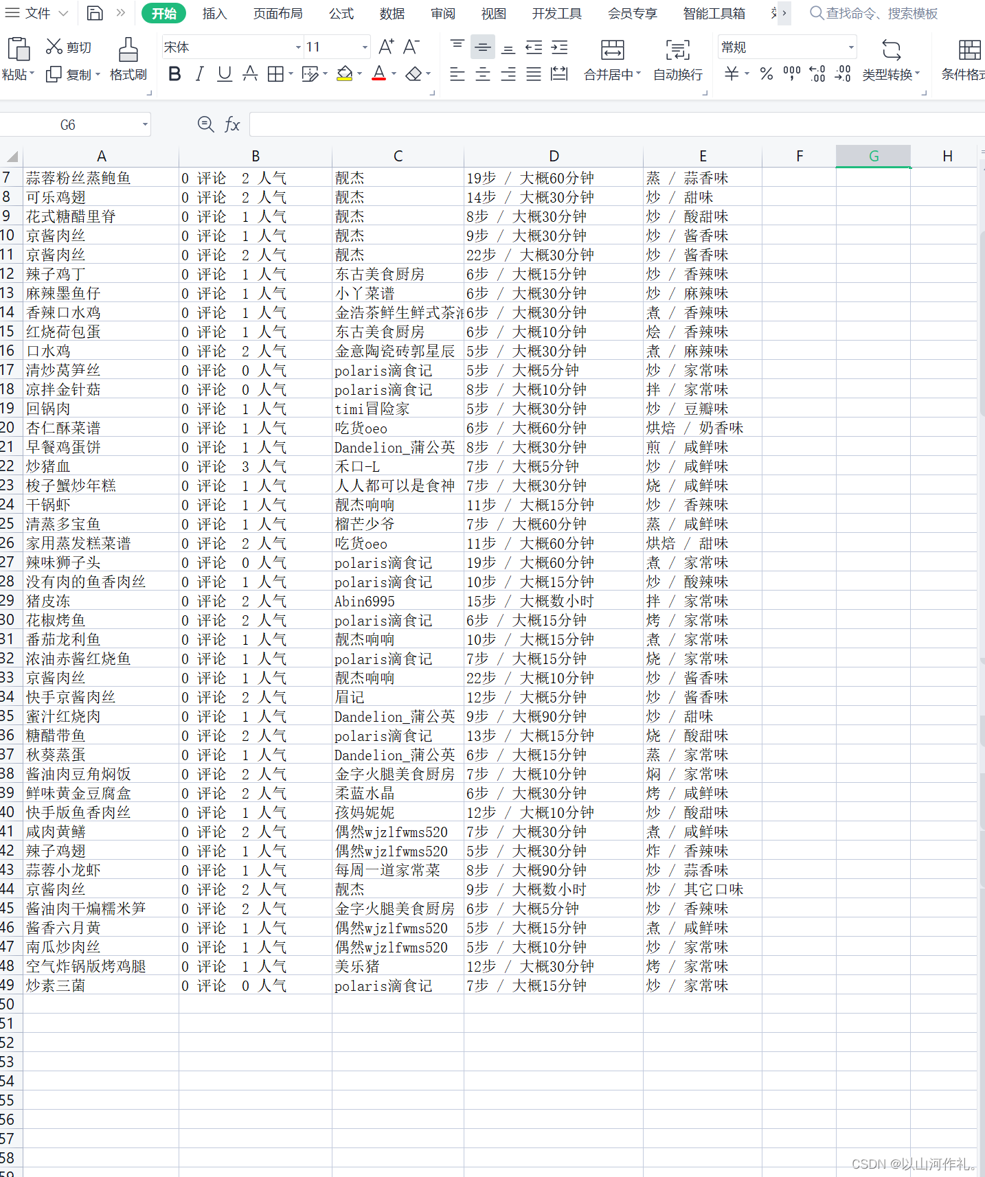Image resolution: width=985 pixels, height=1177 pixels.
Task: Increase font size with larger A icon
Action: pyautogui.click(x=386, y=47)
